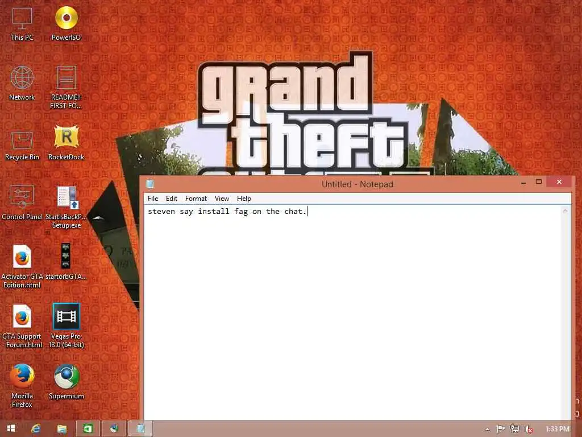The image size is (582, 437).
Task: Open the Notepad File menu
Action: coord(153,199)
